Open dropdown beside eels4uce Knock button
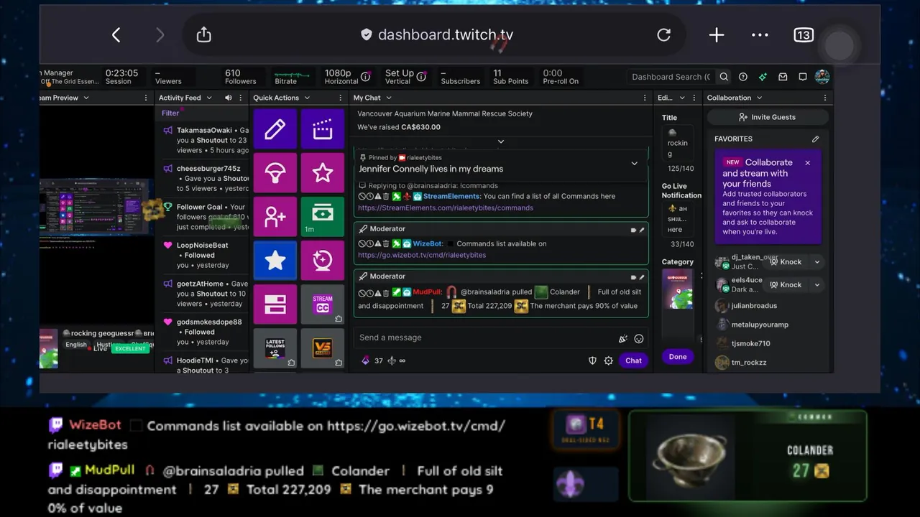Screen dimensions: 920x517 816,285
